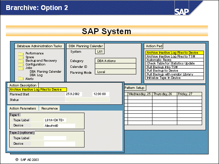This screenshot has height=164, width=219.
Task: Open the Performance folder icon
Action: pos(20,53)
